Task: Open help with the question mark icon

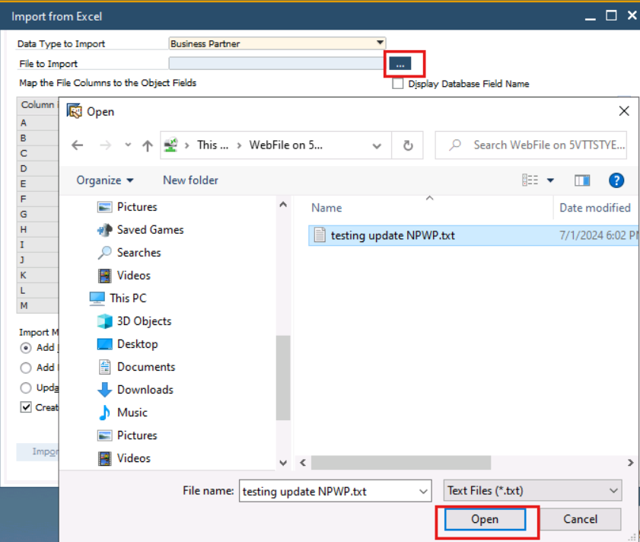Action: tap(616, 180)
